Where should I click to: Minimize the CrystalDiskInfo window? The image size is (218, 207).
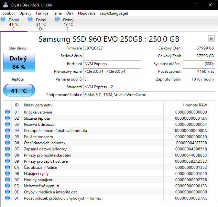point(181,5)
